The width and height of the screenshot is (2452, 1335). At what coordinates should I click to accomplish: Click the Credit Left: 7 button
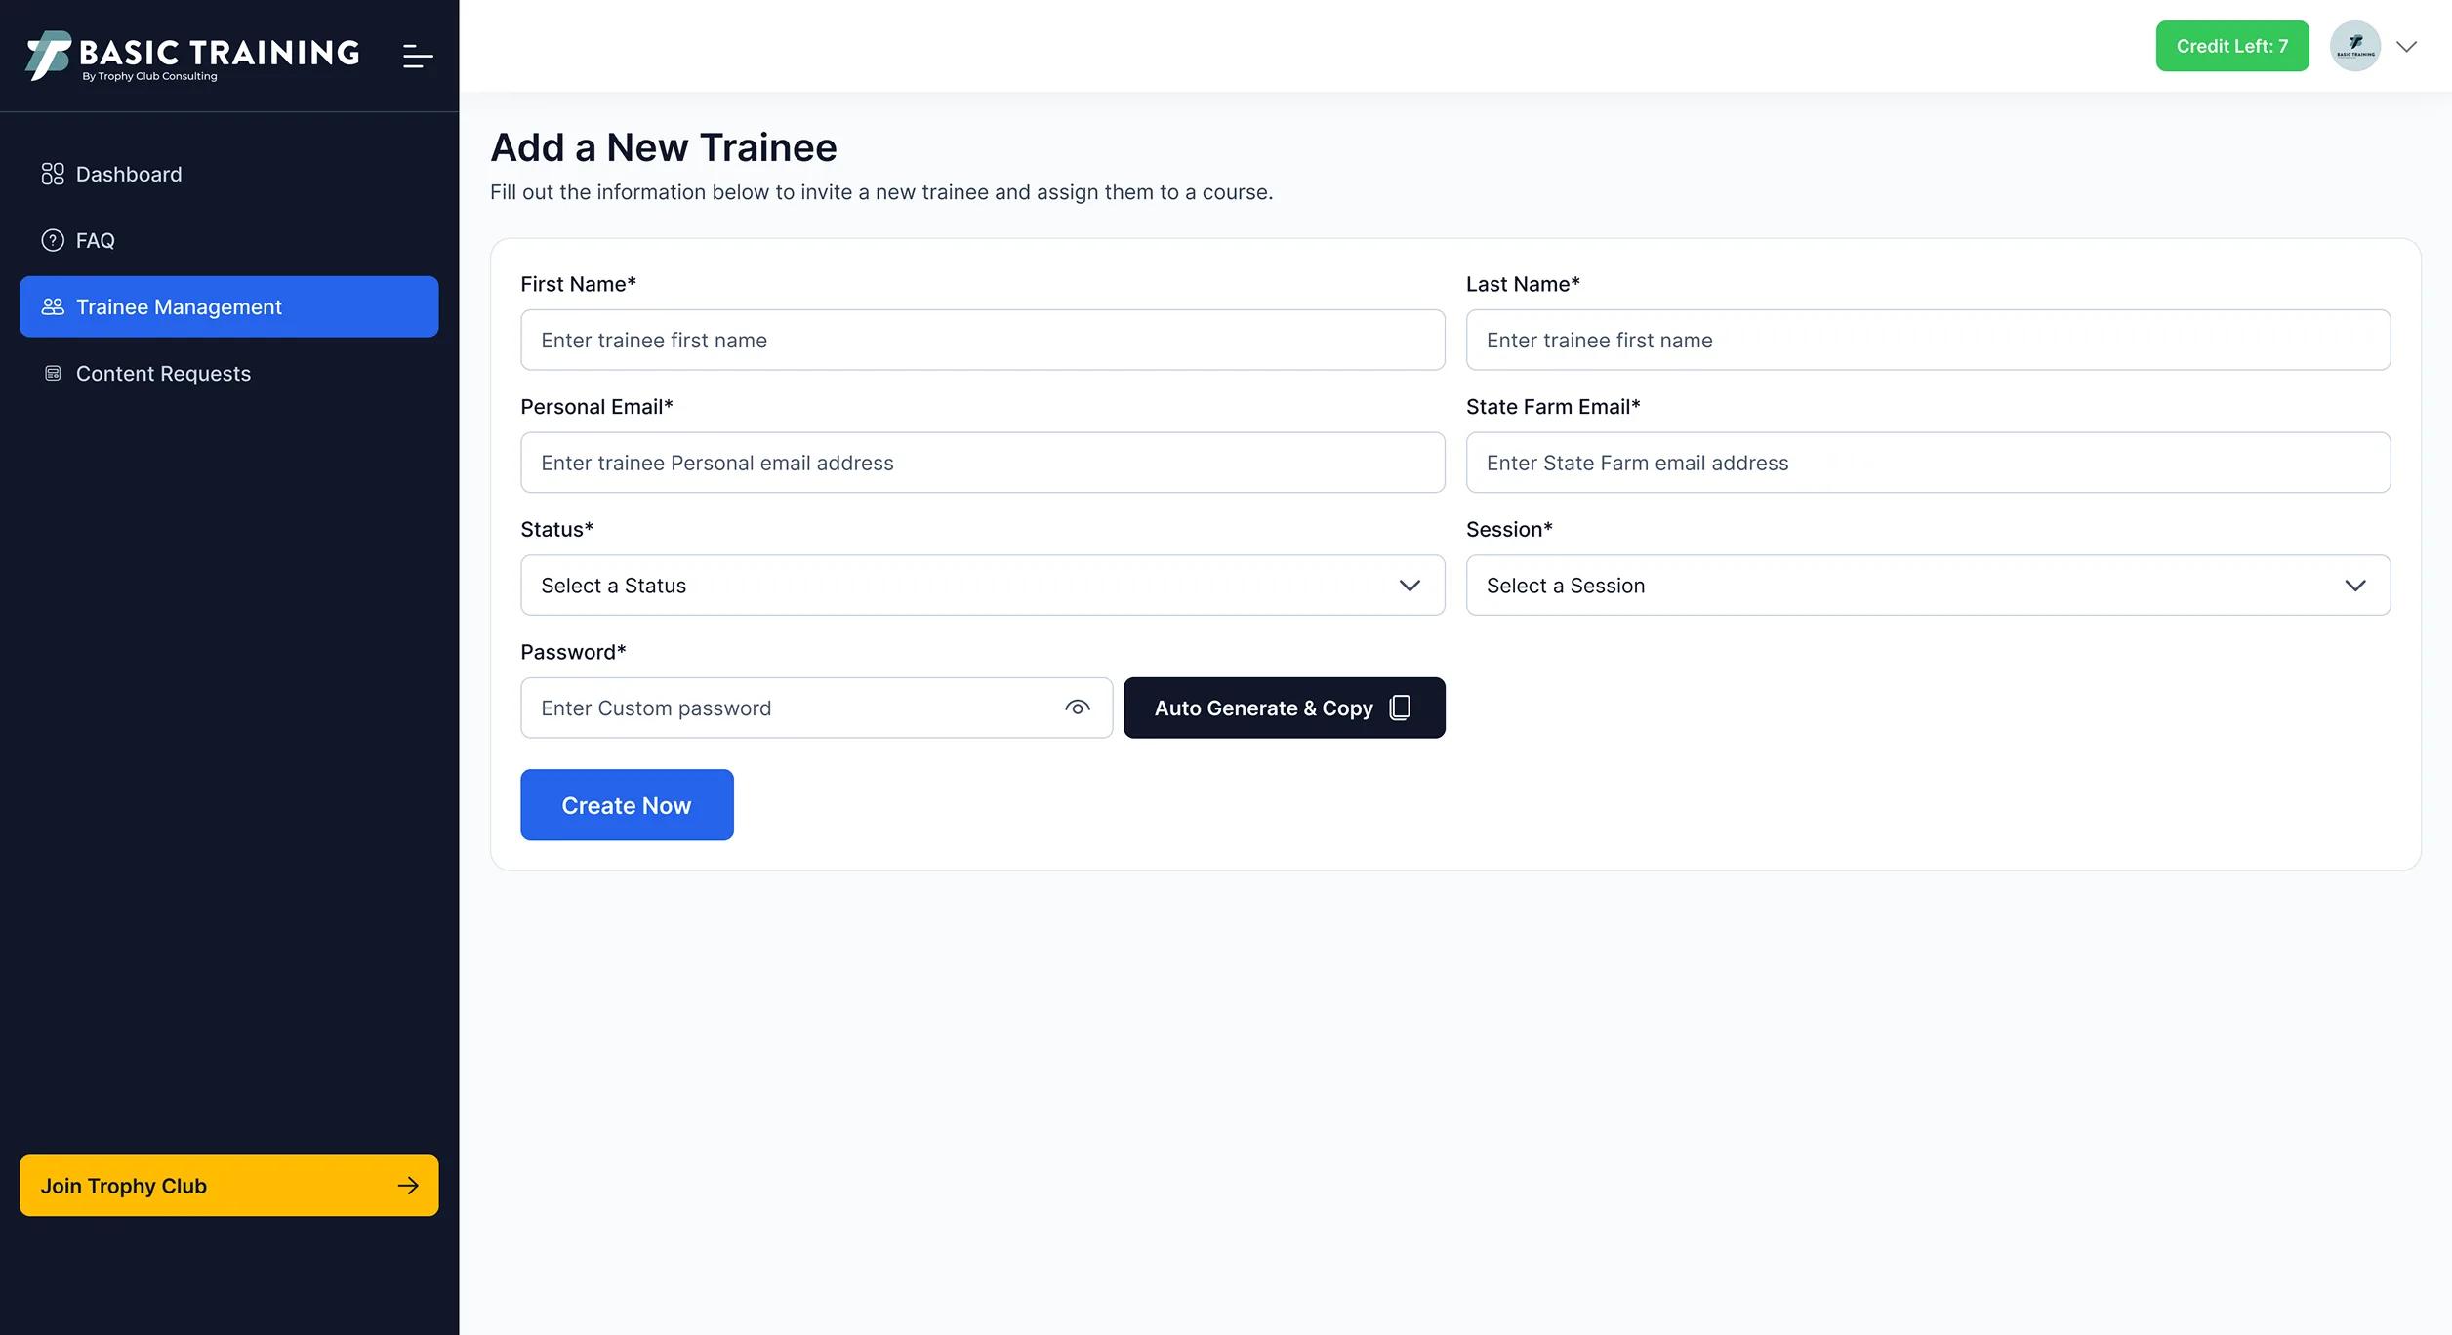(2232, 46)
